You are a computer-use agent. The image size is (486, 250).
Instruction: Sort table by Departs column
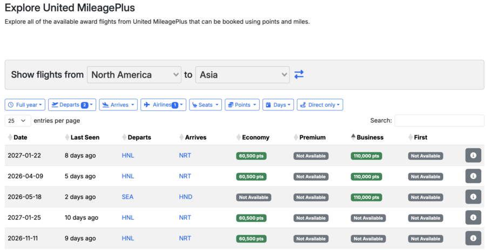coord(137,137)
